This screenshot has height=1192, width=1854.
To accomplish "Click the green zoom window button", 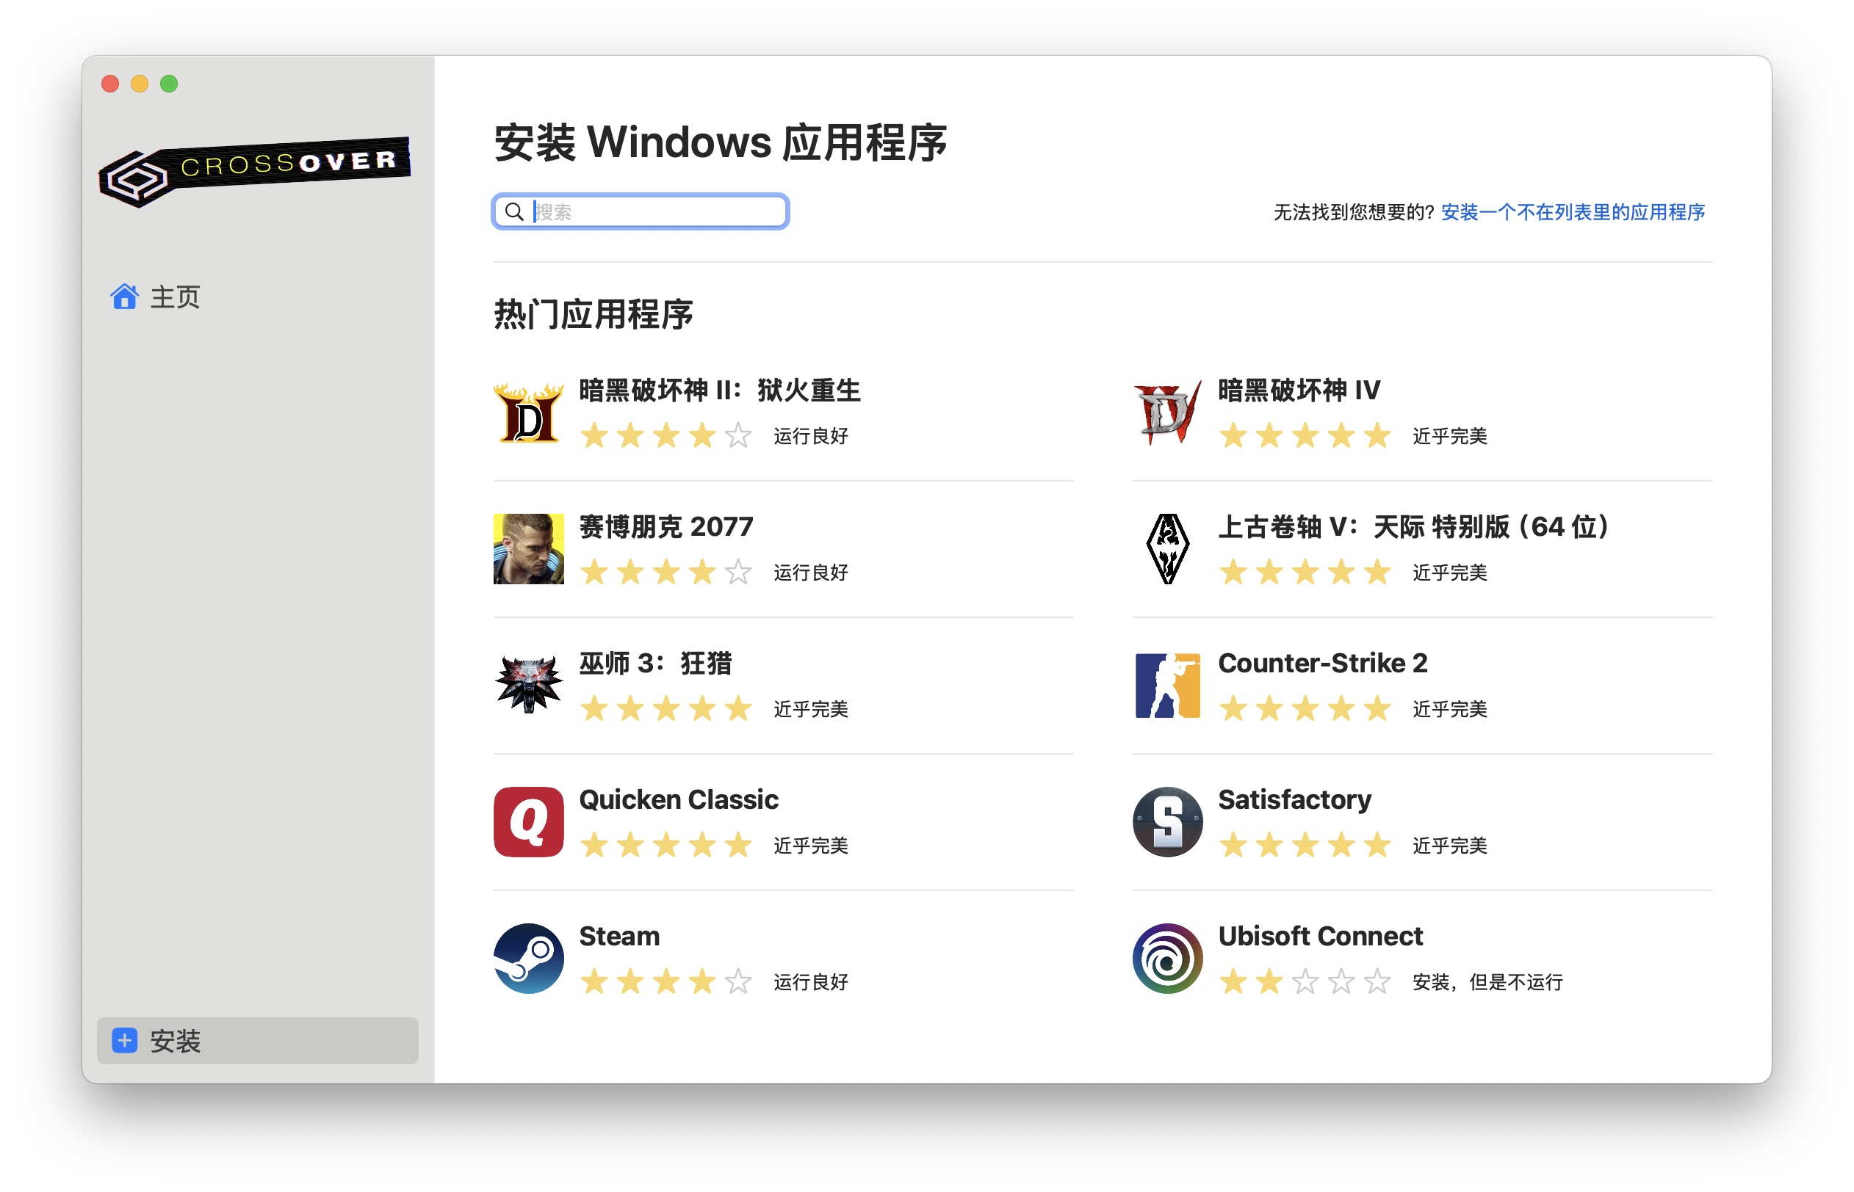I will pos(169,84).
